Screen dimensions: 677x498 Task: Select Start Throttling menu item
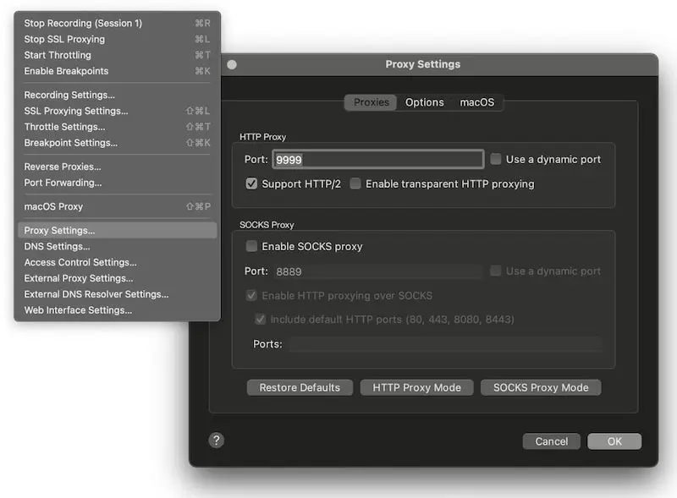[x=58, y=55]
